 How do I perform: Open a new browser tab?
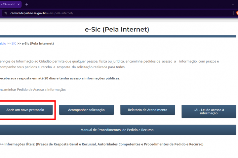coord(26,4)
